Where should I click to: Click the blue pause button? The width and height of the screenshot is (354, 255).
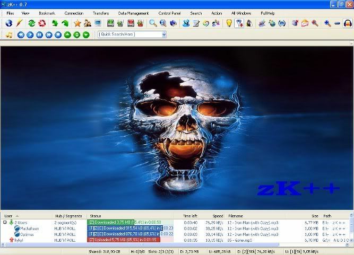pyautogui.click(x=39, y=34)
